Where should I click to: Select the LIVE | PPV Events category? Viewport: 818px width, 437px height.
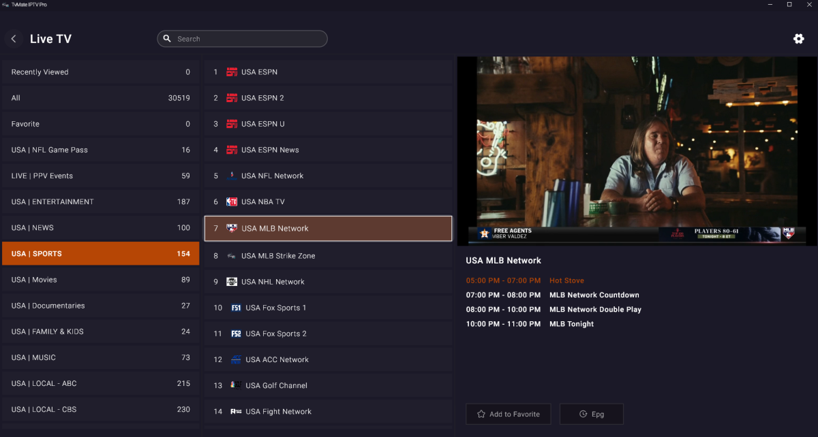pyautogui.click(x=100, y=176)
